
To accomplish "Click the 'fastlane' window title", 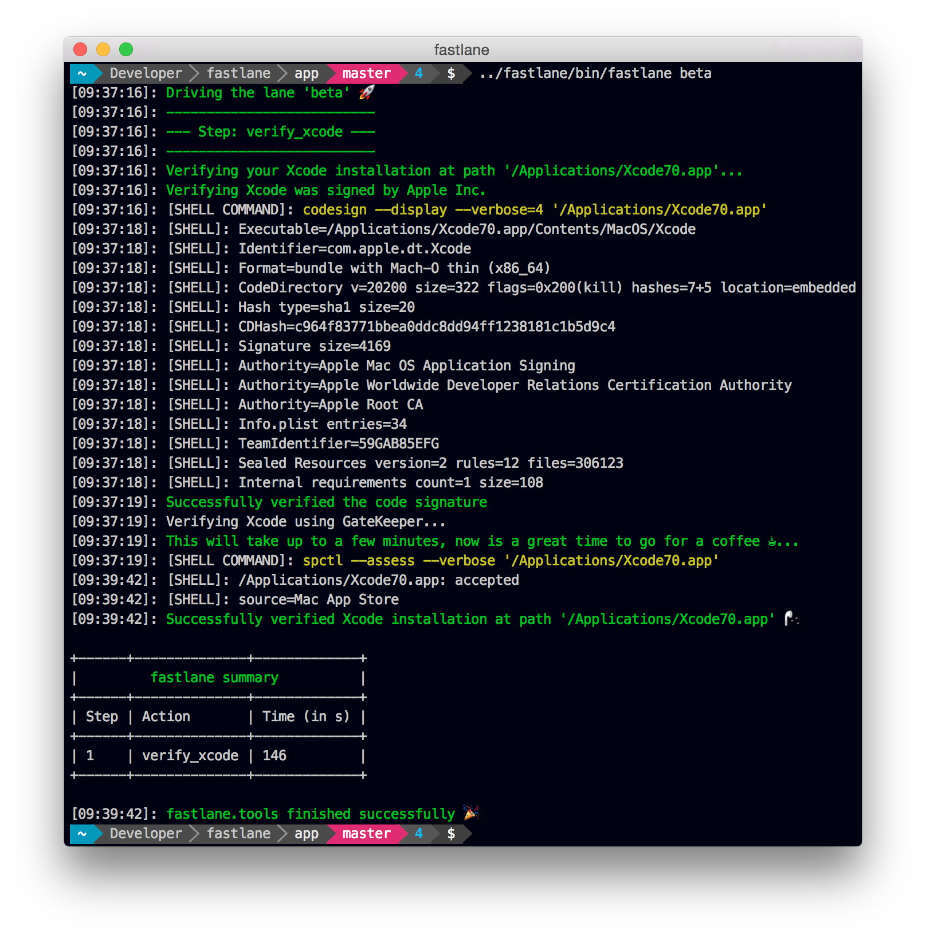I will pos(461,50).
